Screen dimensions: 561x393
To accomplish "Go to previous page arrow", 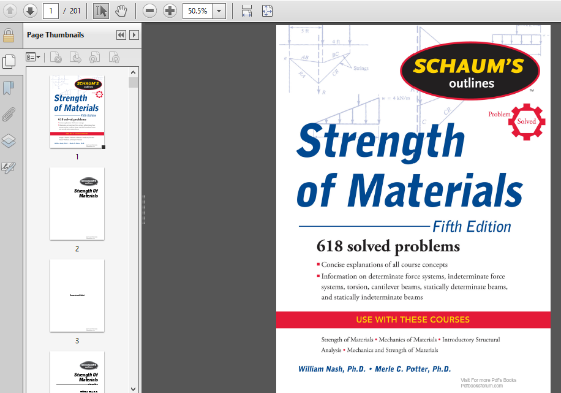I will pyautogui.click(x=10, y=11).
